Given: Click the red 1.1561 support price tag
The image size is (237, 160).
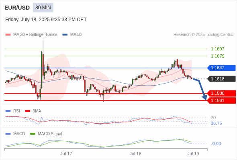Looking at the screenshot, I should (x=221, y=100).
